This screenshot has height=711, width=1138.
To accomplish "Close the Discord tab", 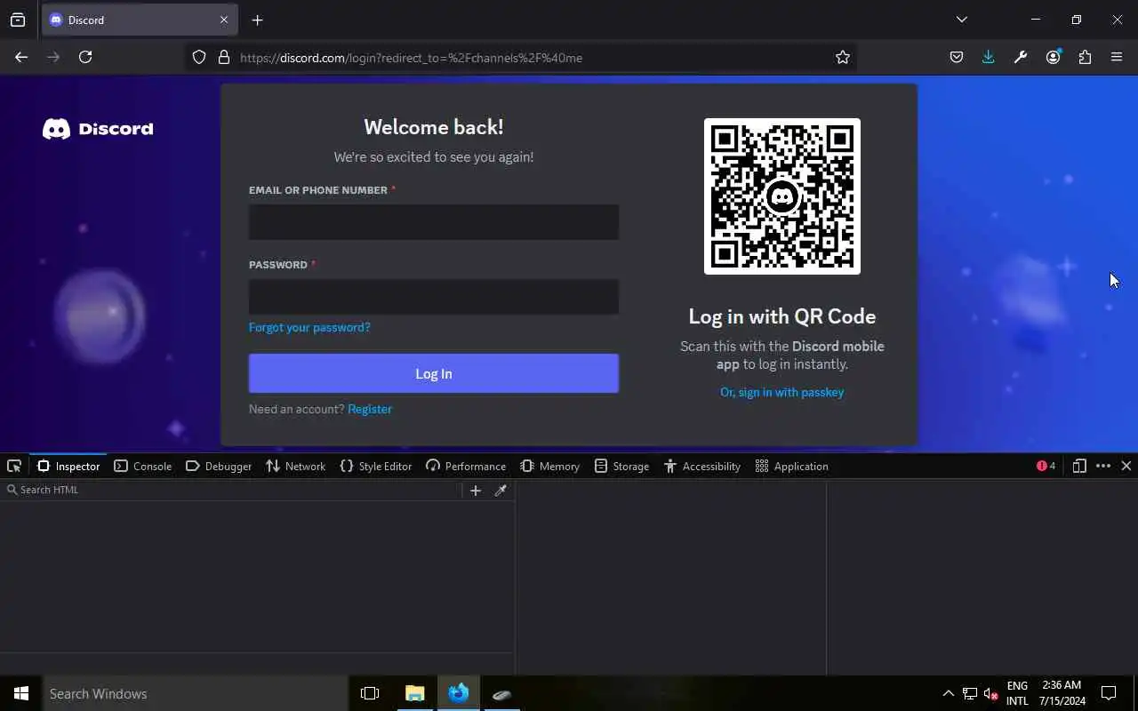I will click(223, 20).
